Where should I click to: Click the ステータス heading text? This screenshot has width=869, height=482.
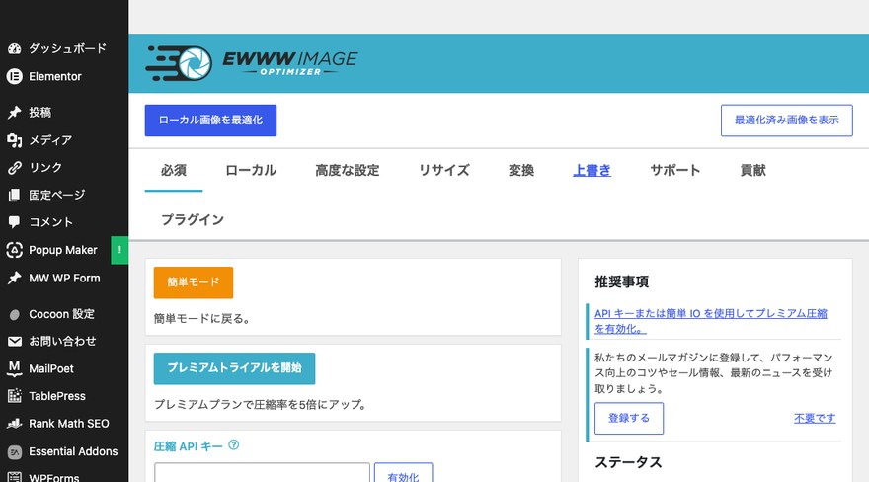click(628, 462)
